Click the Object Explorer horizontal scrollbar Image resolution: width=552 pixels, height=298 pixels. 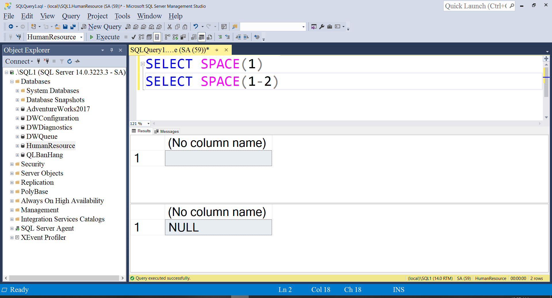64,278
